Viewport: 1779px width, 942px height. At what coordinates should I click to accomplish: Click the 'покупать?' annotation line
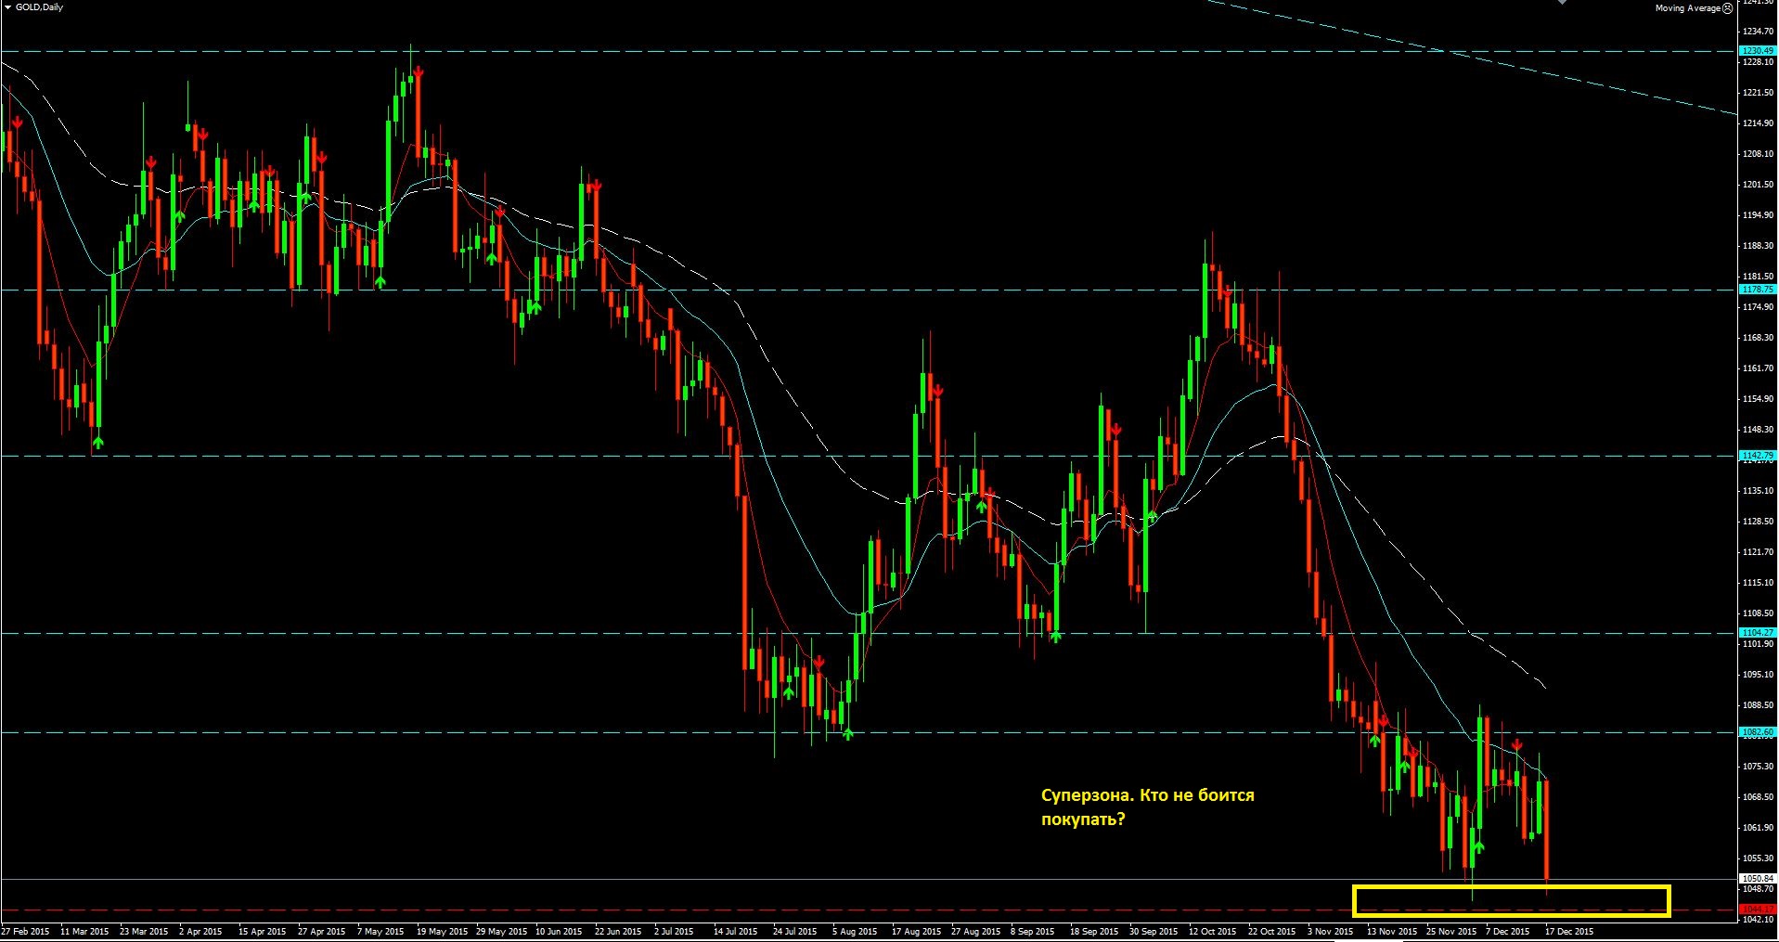1083,819
